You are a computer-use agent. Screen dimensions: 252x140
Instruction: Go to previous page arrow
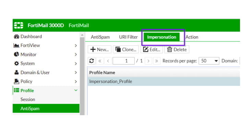pyautogui.click(x=108, y=61)
